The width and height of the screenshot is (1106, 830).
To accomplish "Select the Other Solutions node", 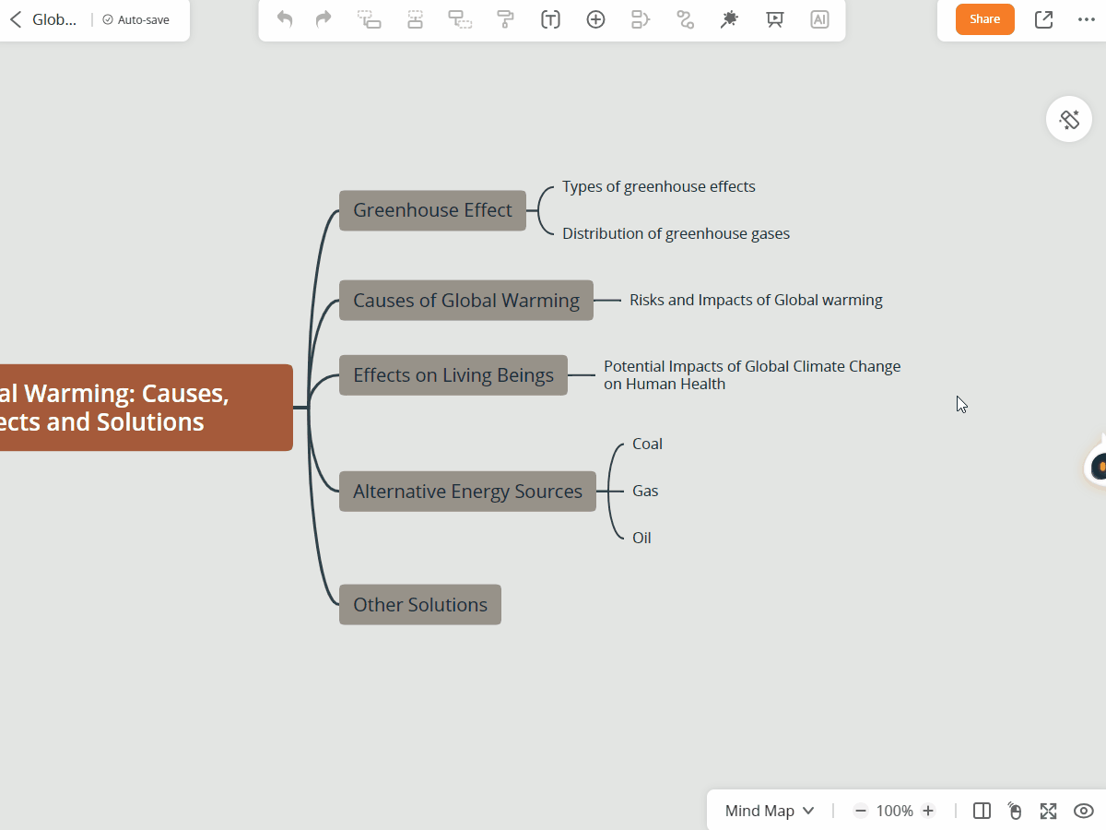I will (420, 605).
